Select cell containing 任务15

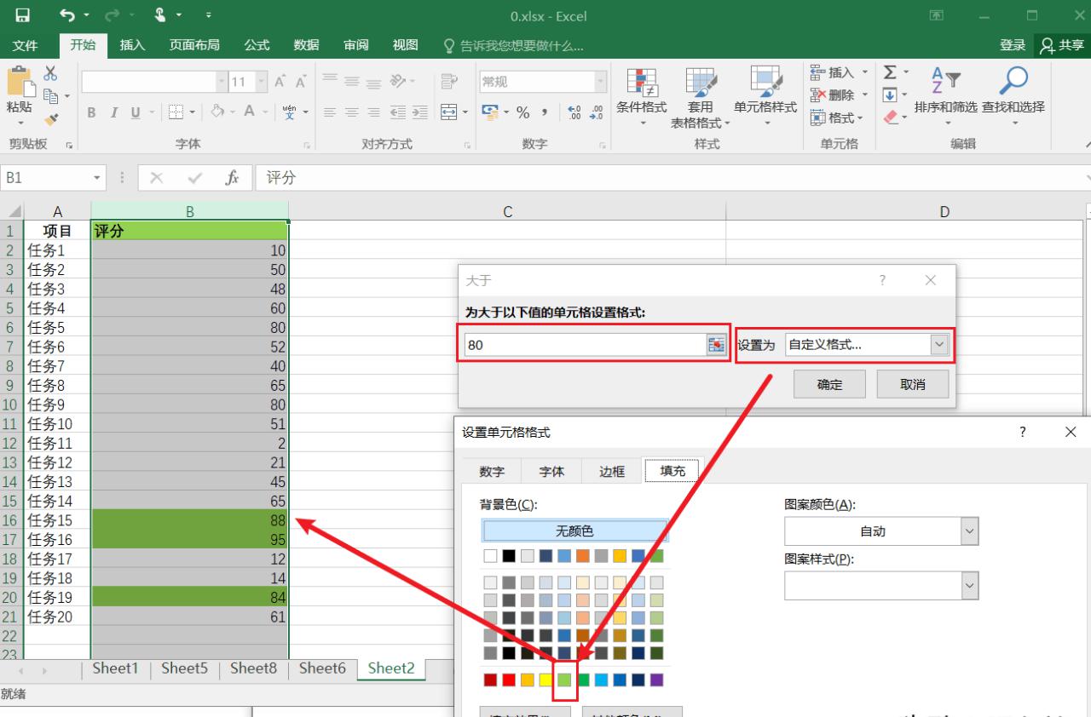pos(58,520)
